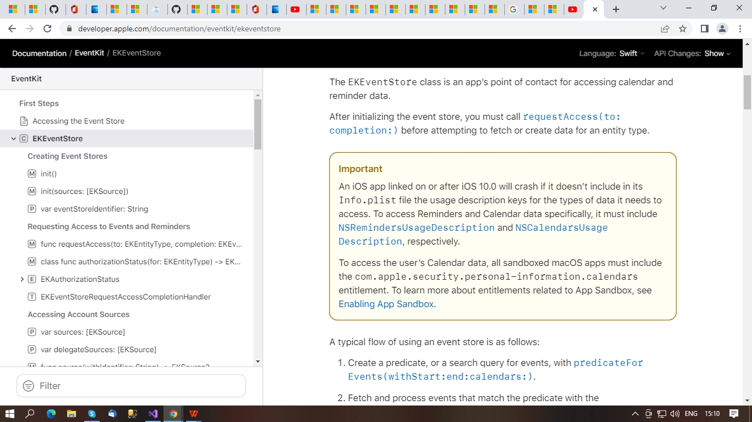752x422 pixels.
Task: Click the page scroll-down arrow
Action: click(748, 401)
